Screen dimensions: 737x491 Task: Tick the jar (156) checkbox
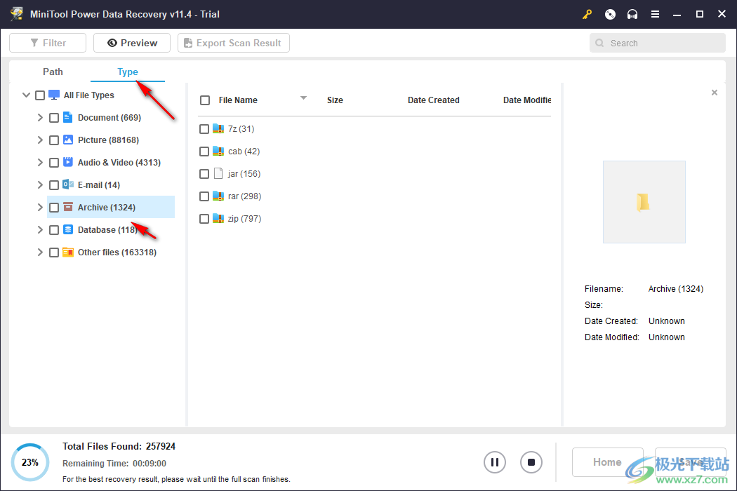point(204,174)
